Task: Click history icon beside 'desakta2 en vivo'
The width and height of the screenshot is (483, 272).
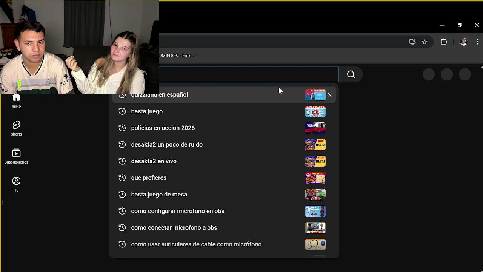Action: pos(122,161)
